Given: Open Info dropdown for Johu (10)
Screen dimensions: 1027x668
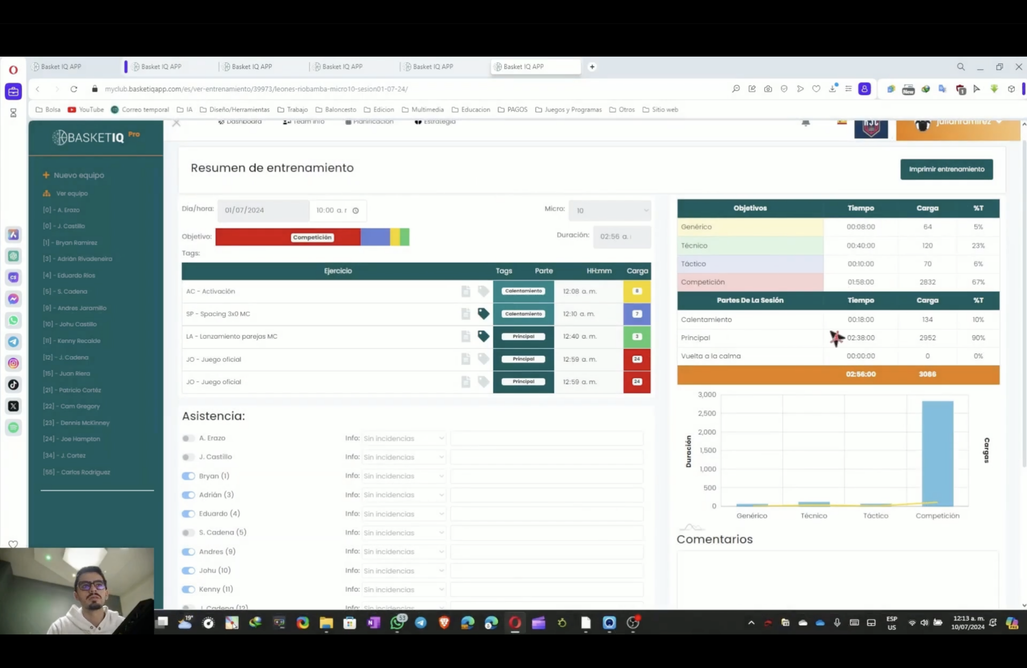Looking at the screenshot, I should [x=403, y=571].
